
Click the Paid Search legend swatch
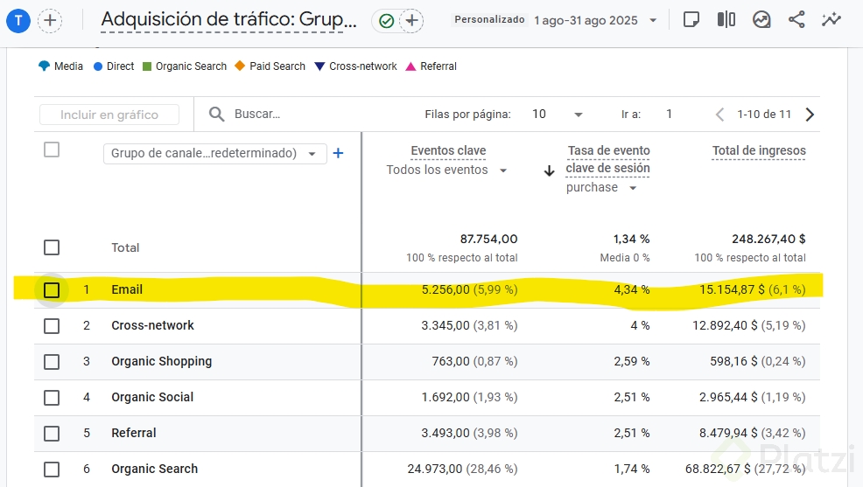tap(240, 66)
